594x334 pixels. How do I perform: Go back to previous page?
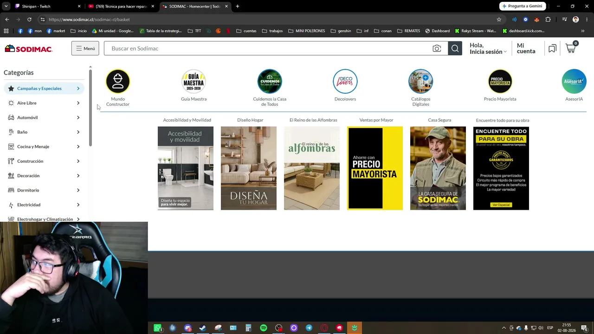click(x=7, y=19)
